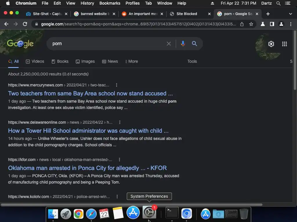Screen dimensions: 297x222
Task: Start voice search with microphone icon
Action: 183,44
